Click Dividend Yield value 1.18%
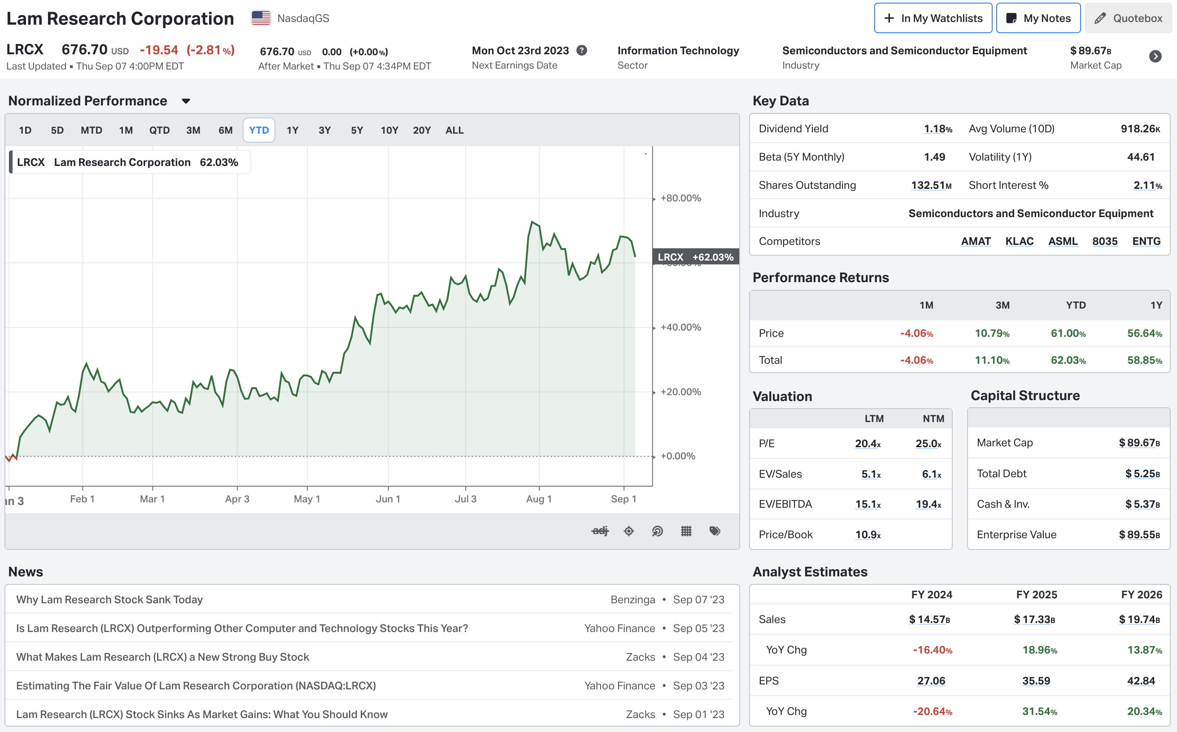The image size is (1177, 732). coord(938,129)
